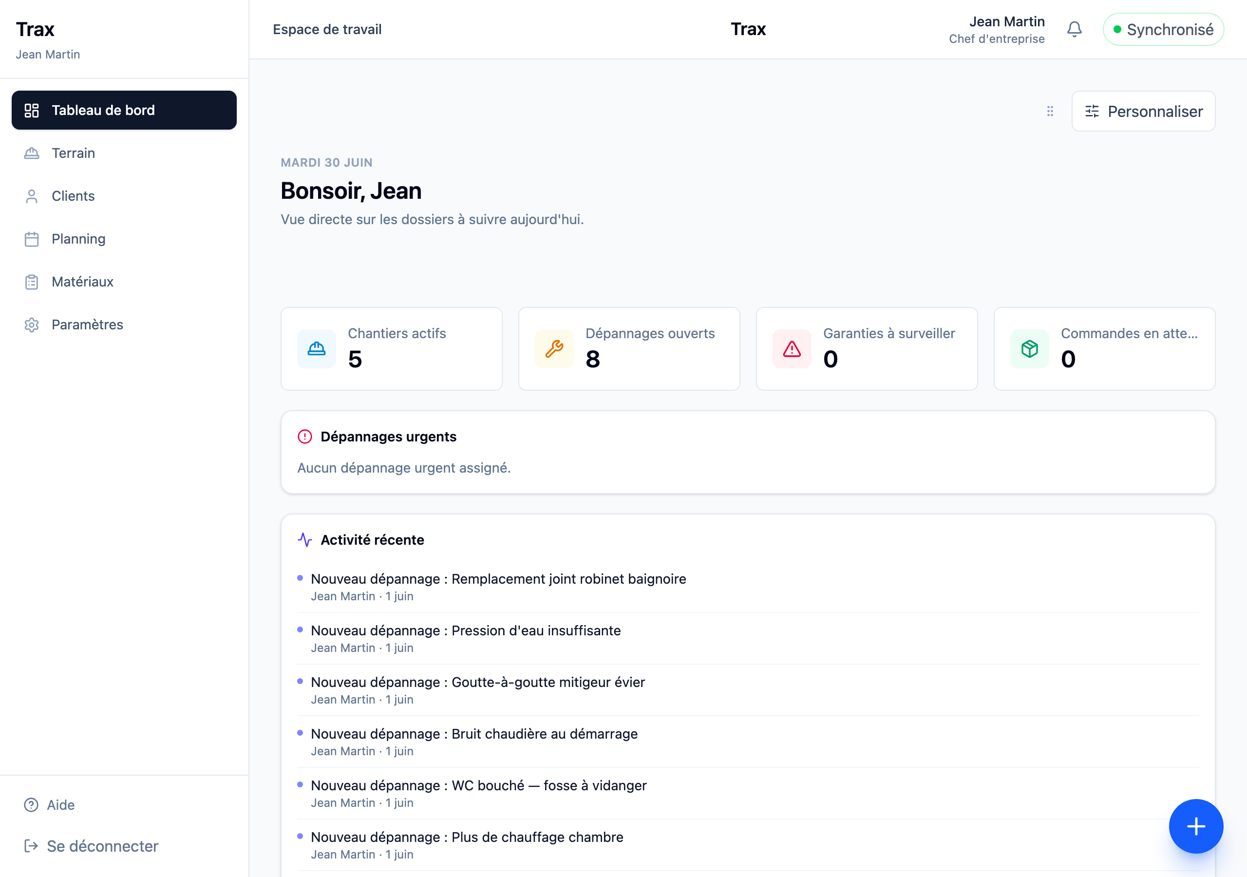
Task: Click the blue plus floating button
Action: click(x=1196, y=826)
